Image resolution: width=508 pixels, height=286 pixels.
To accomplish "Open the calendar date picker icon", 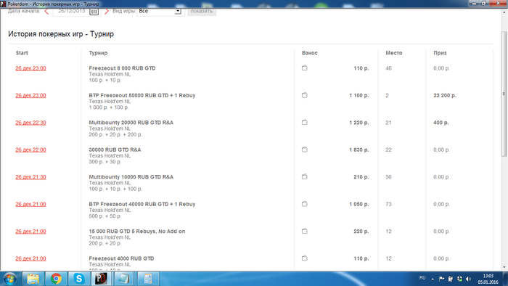I will coord(94,12).
